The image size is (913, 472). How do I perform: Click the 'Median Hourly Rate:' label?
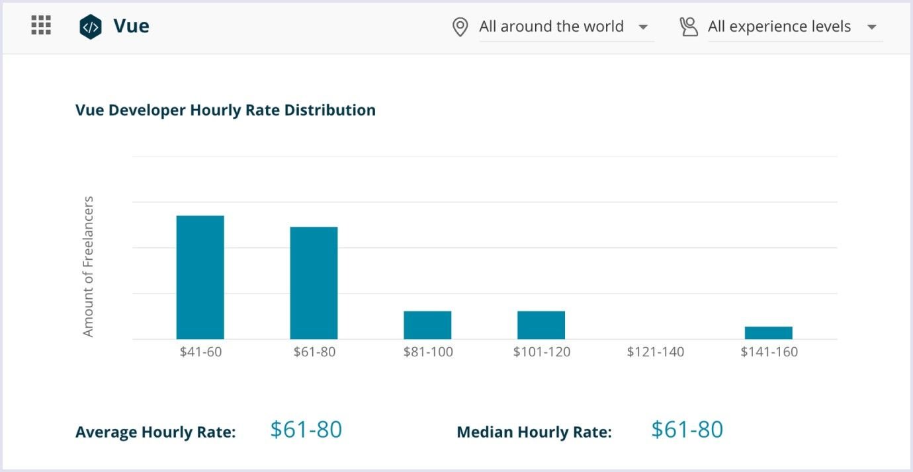(x=535, y=432)
